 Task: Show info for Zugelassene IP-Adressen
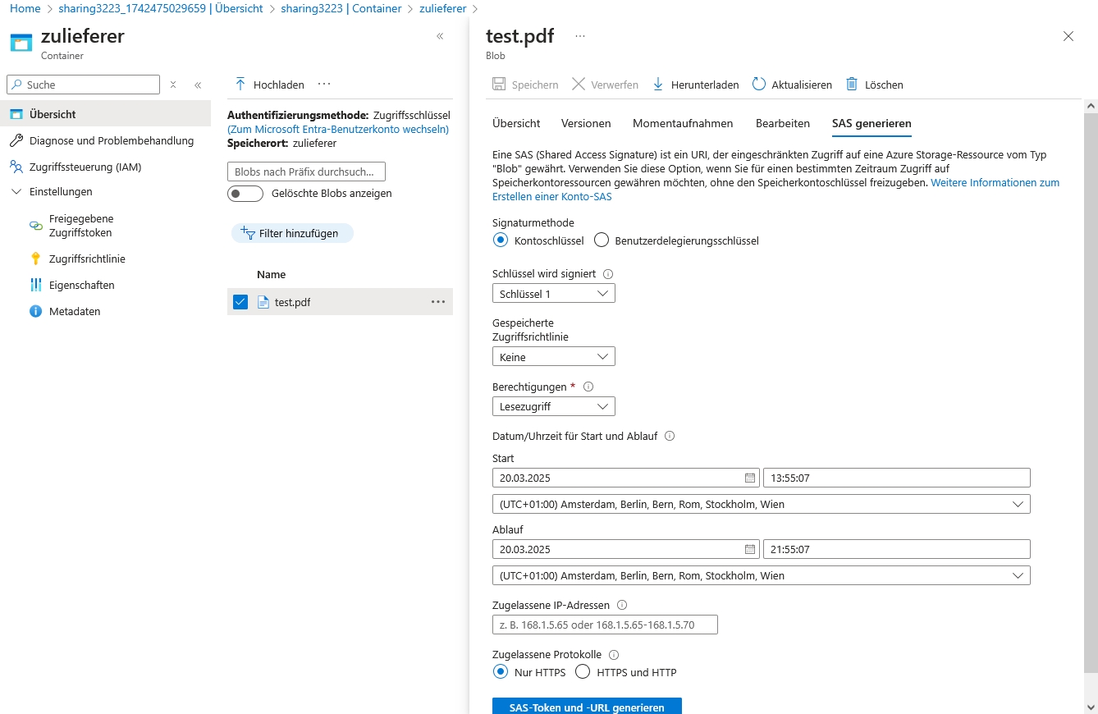click(x=621, y=605)
